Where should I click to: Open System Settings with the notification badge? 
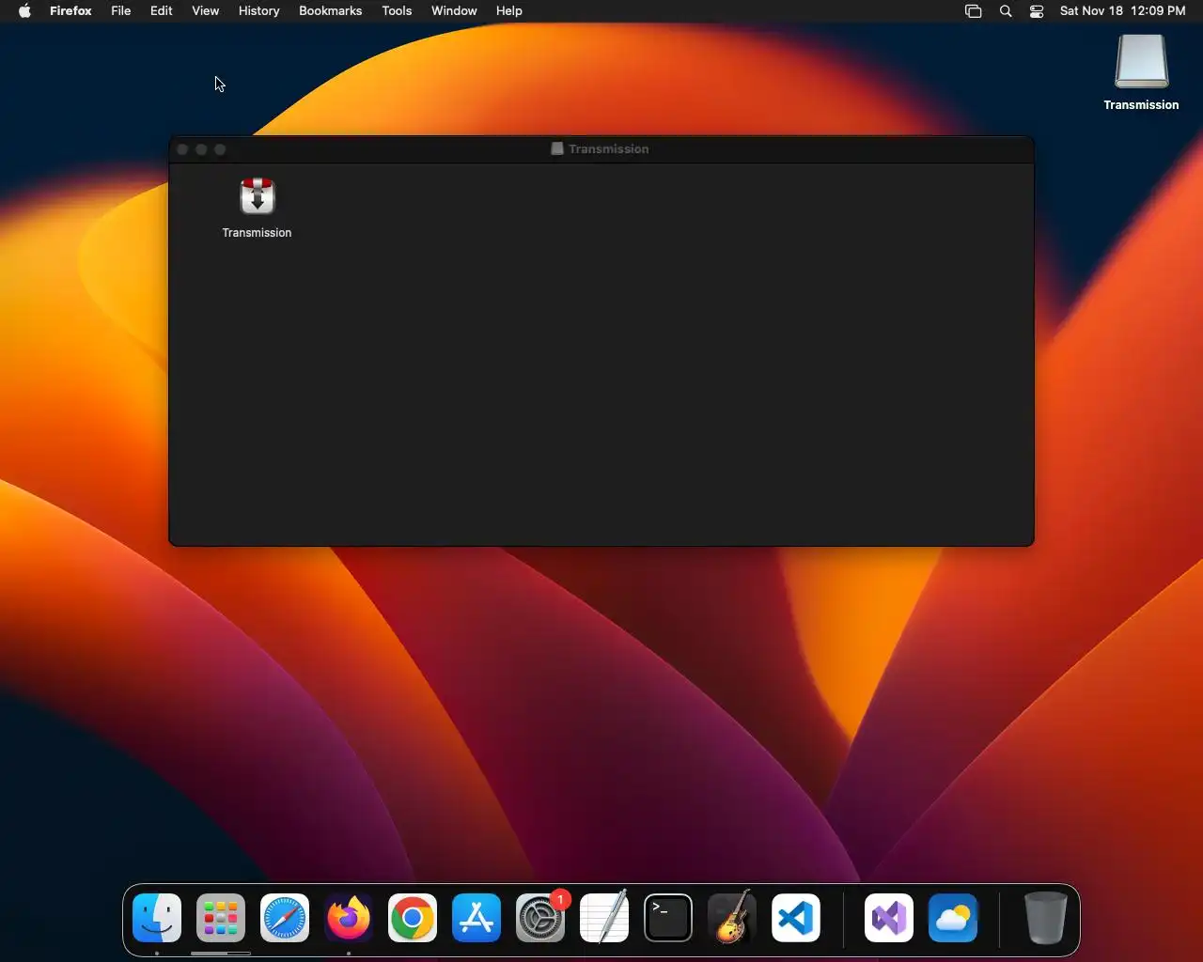click(540, 918)
